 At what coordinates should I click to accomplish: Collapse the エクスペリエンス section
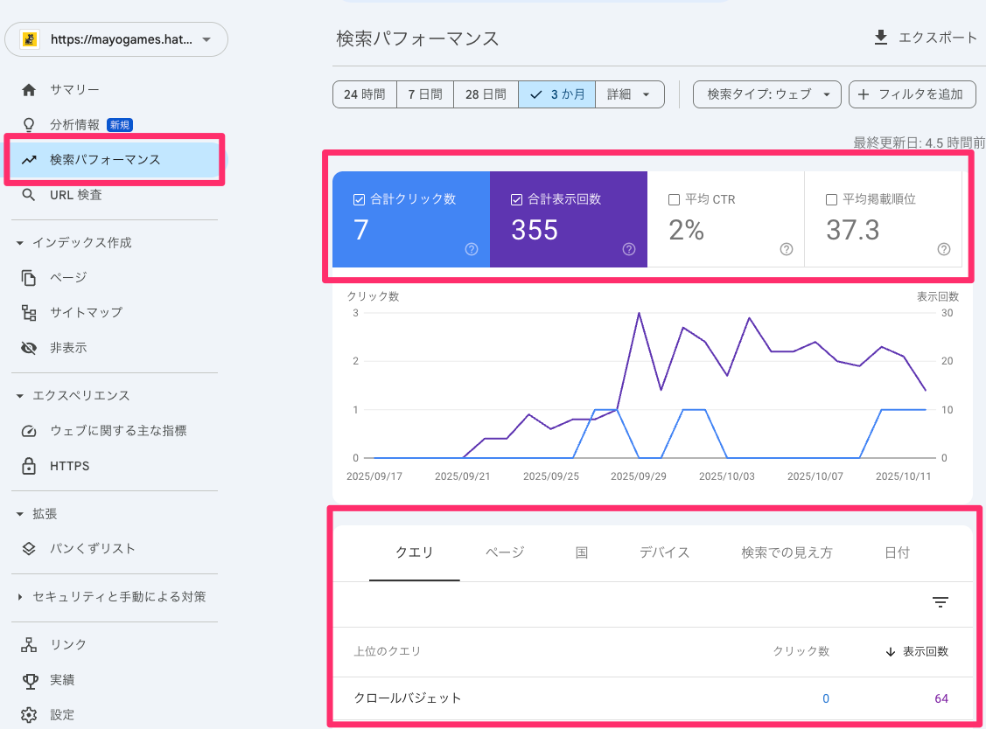pos(19,396)
